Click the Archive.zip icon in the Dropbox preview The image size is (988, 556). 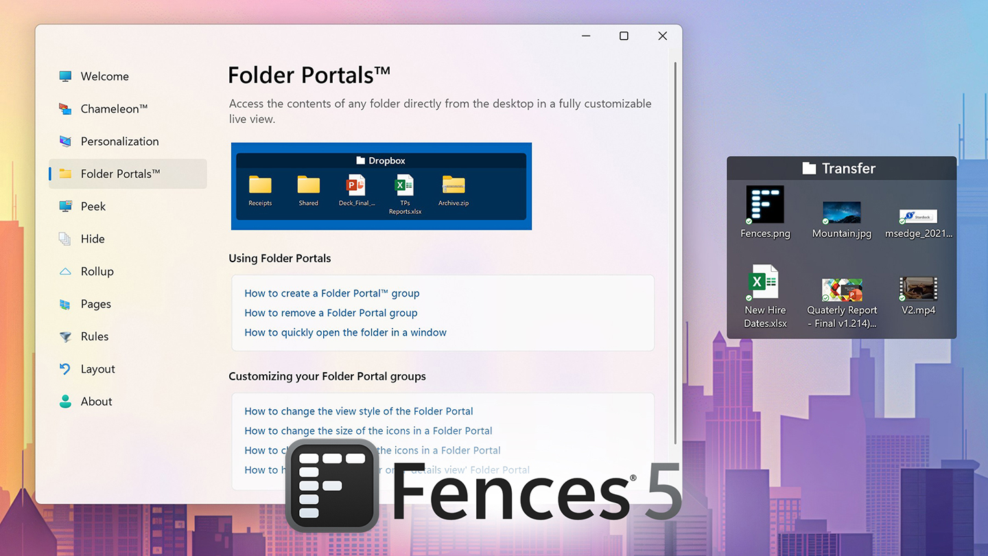pos(453,185)
